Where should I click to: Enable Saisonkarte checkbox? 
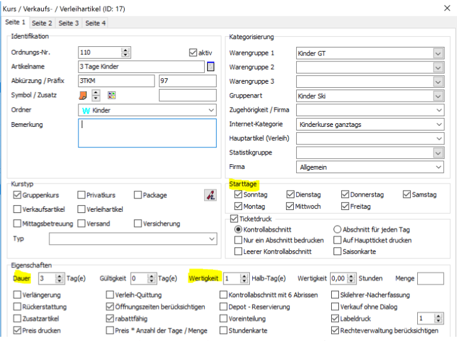coord(337,251)
